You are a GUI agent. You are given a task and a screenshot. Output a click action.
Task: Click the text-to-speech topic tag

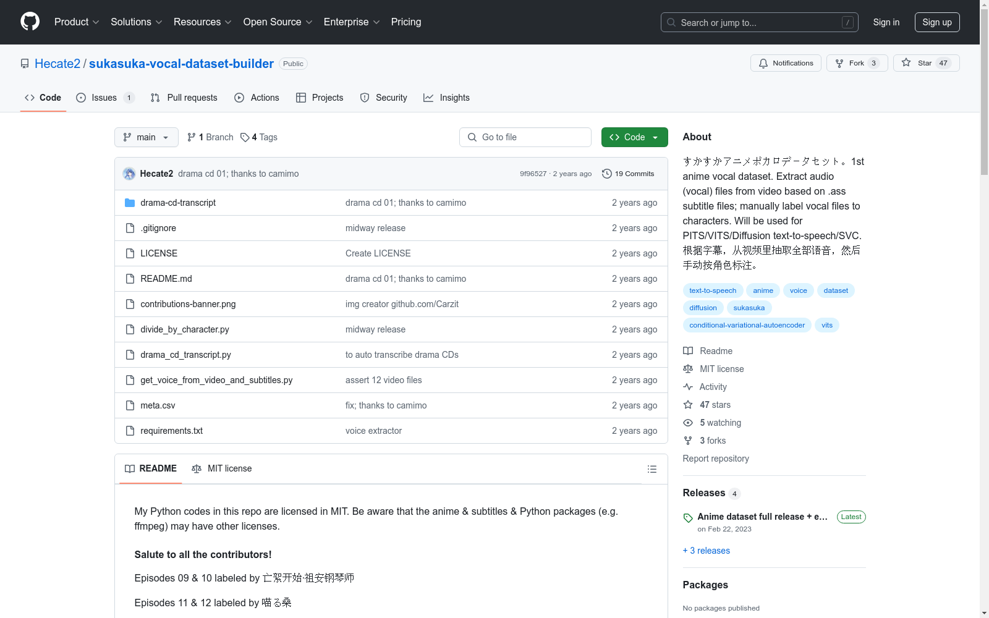[x=713, y=290]
